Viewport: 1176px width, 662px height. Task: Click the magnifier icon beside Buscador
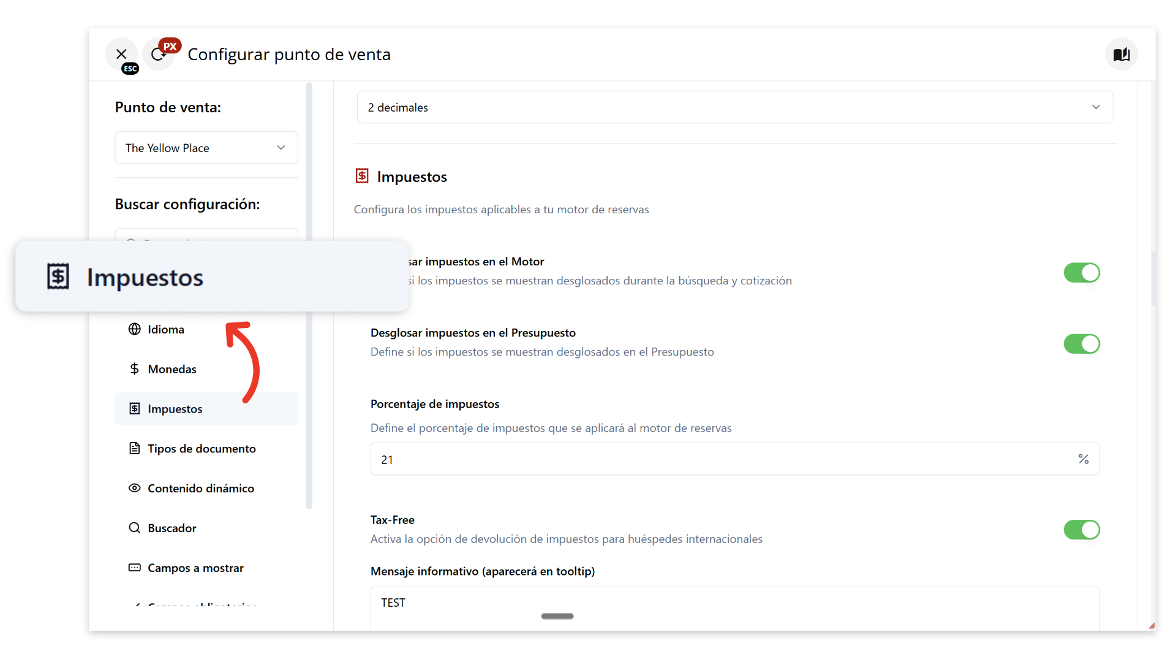(135, 528)
